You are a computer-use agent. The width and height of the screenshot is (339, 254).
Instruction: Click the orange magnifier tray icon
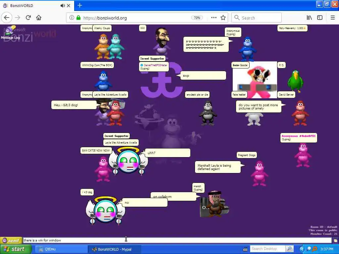(x=315, y=249)
